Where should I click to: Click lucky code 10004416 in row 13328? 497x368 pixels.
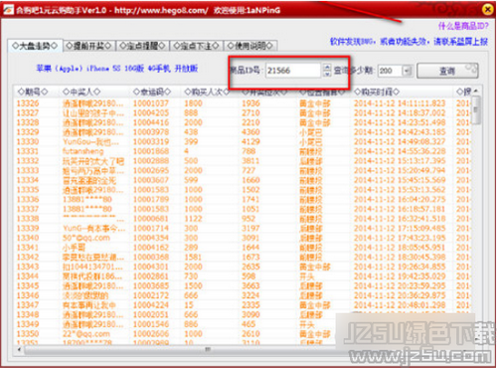click(151, 122)
